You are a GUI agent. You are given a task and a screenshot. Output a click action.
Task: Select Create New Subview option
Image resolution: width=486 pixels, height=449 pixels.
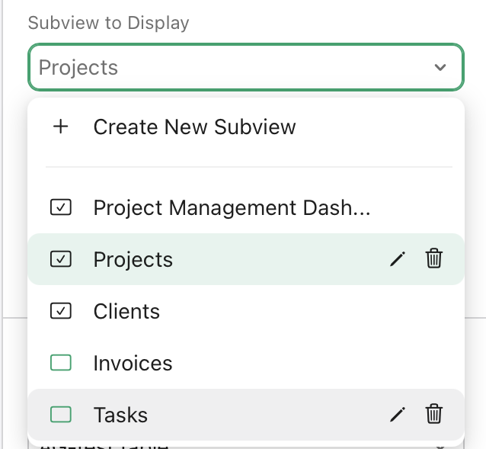tap(246, 127)
